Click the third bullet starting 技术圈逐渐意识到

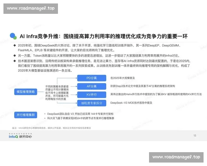pos(104,66)
